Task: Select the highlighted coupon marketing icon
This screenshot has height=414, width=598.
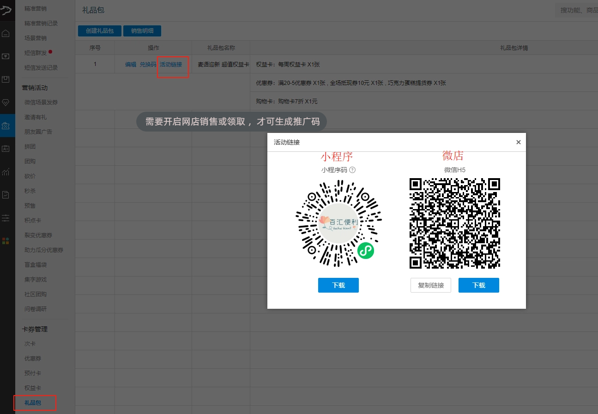Action: (x=6, y=126)
